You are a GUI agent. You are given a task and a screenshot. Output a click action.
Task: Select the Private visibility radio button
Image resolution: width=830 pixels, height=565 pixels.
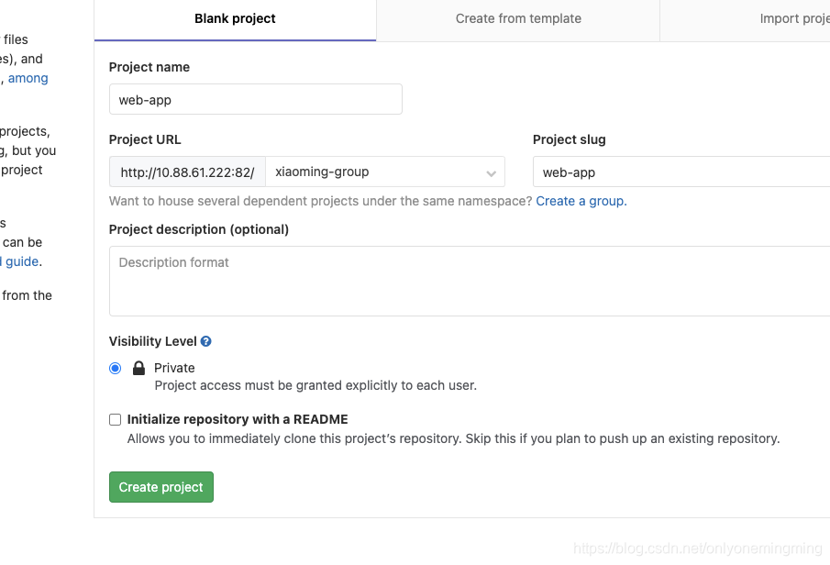[x=115, y=368]
